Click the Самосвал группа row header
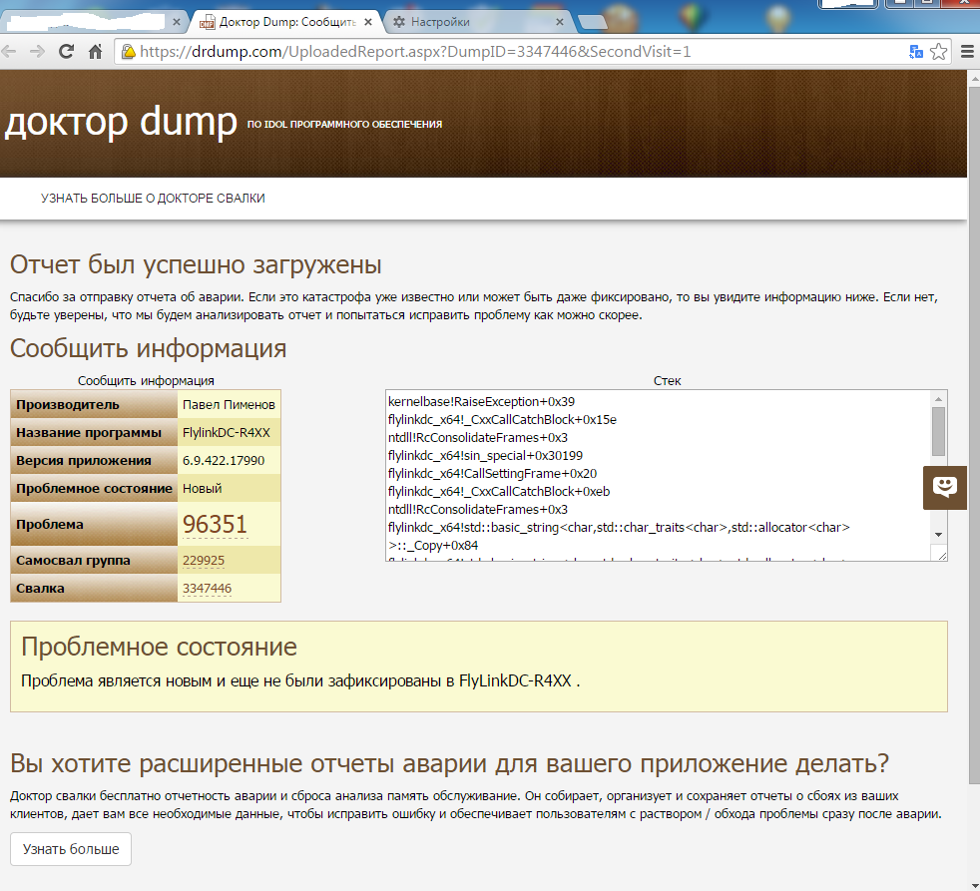The height and width of the screenshot is (891, 980). click(x=95, y=561)
